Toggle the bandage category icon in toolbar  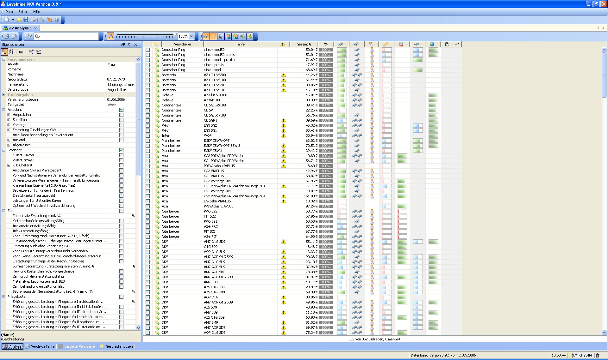(213, 36)
